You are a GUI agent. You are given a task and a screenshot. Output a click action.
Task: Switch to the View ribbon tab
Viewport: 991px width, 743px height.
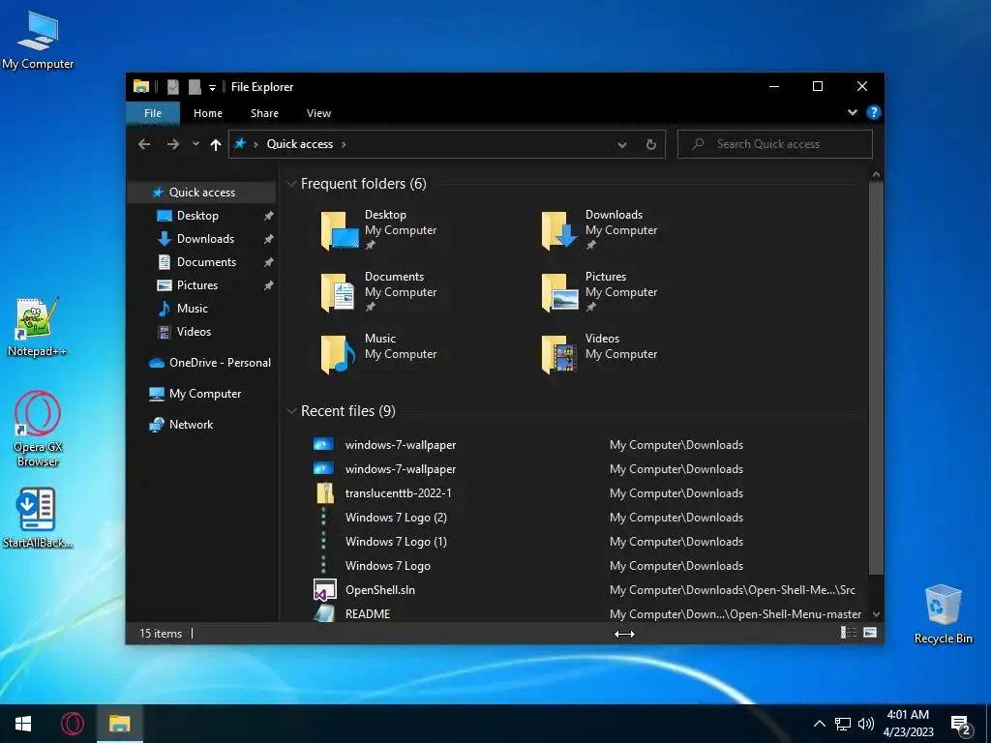click(318, 113)
